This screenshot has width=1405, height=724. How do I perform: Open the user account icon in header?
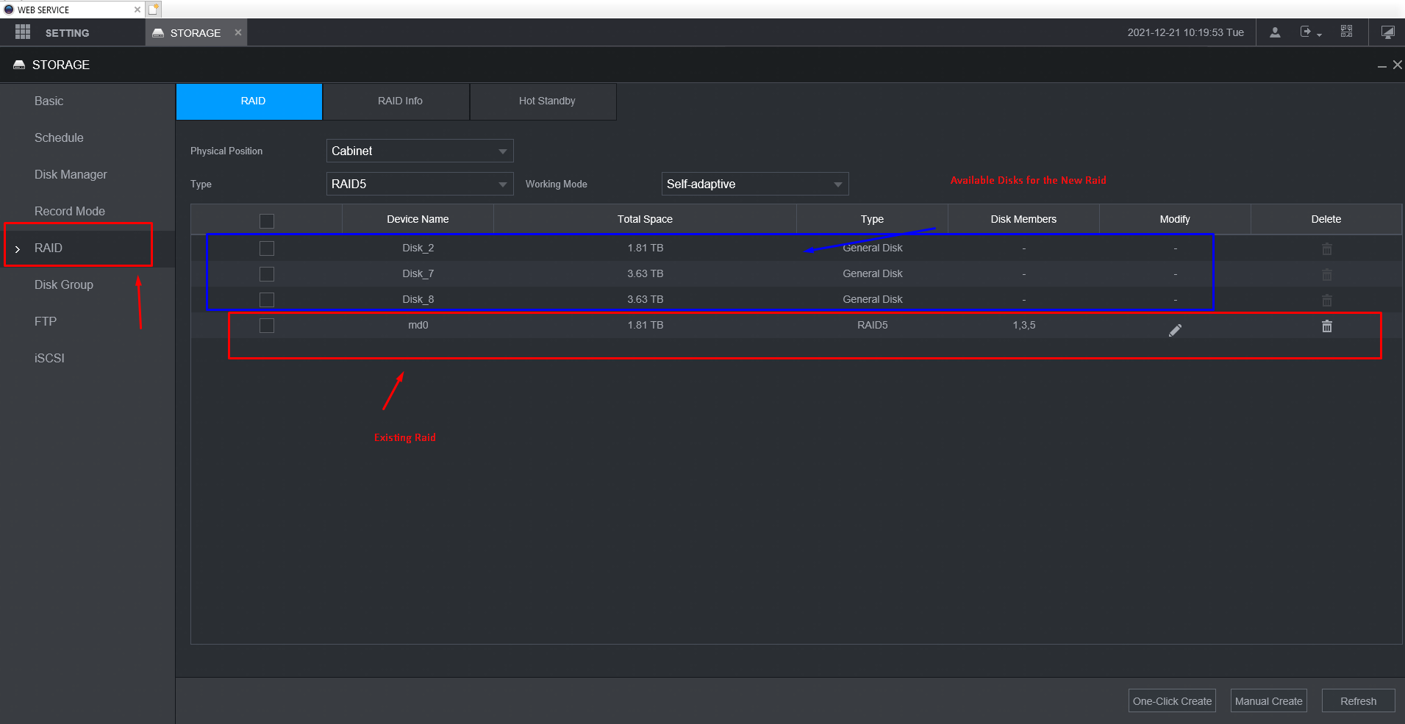[x=1275, y=32]
